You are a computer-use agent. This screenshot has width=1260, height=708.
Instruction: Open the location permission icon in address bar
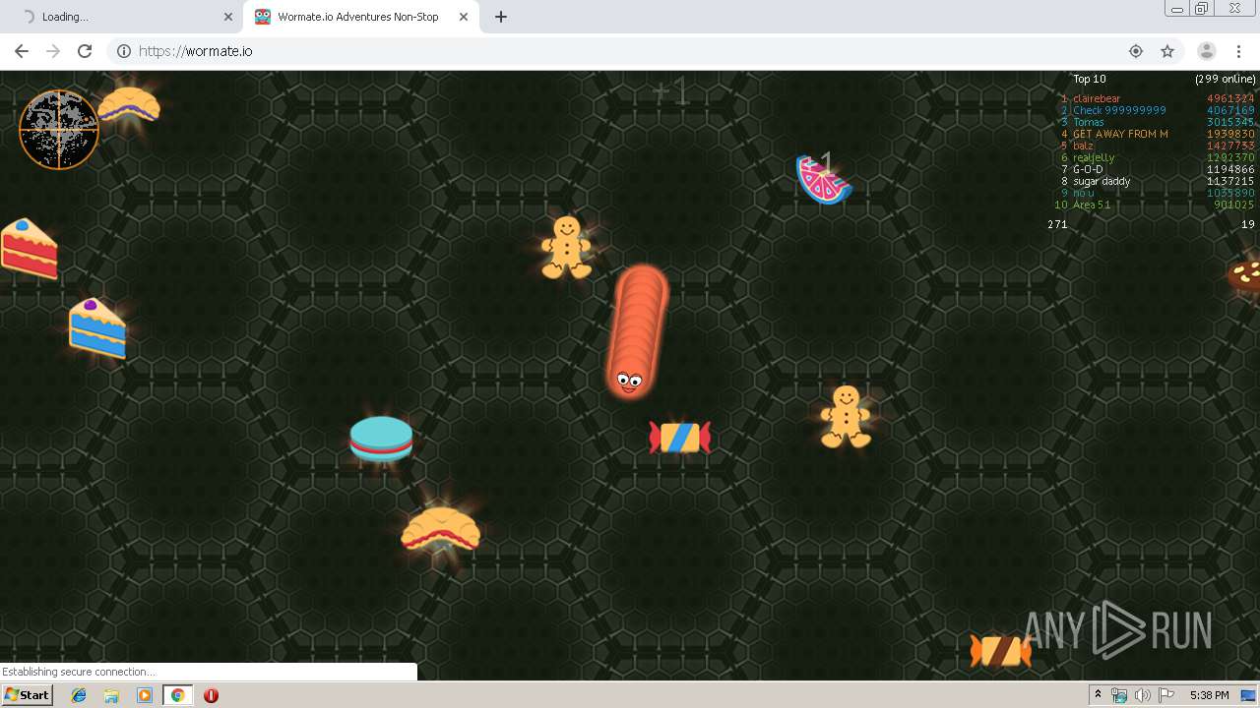pos(1136,51)
